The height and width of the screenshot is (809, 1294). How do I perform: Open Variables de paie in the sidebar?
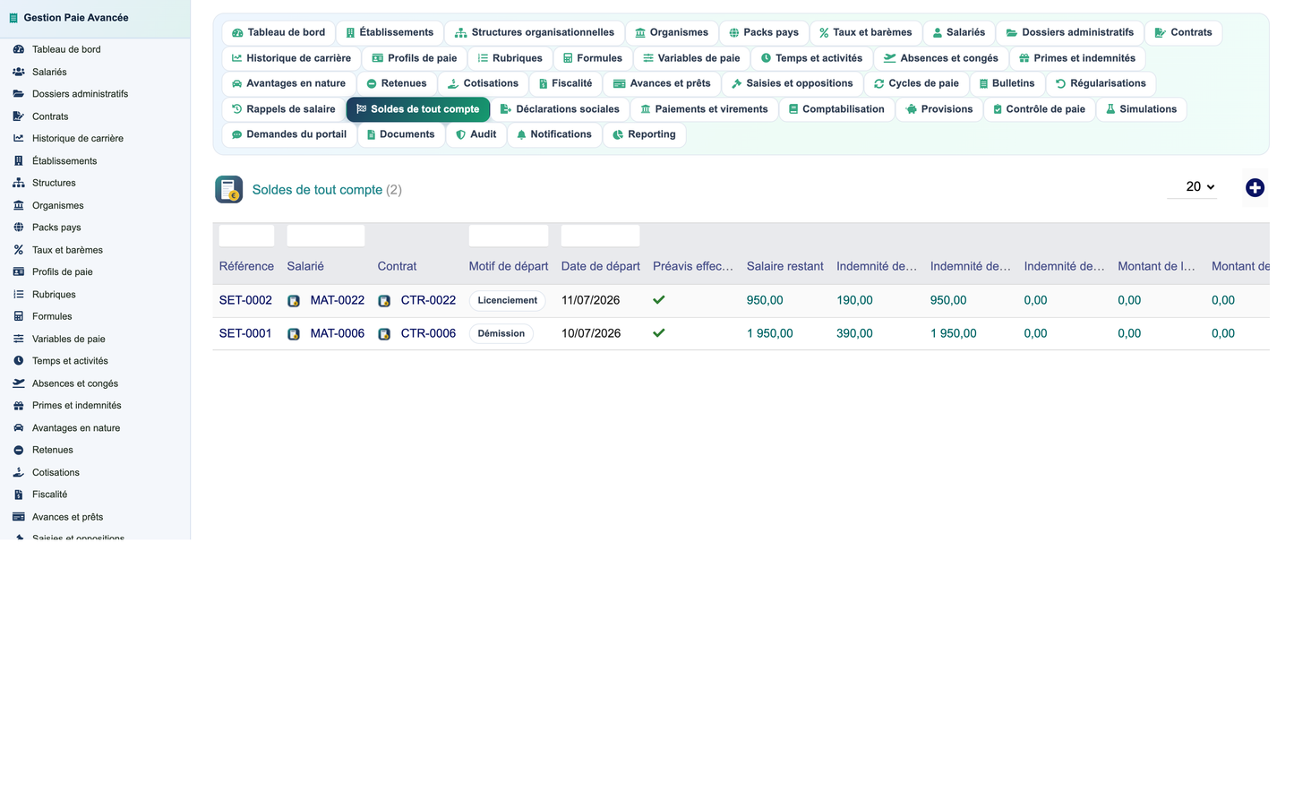(69, 339)
